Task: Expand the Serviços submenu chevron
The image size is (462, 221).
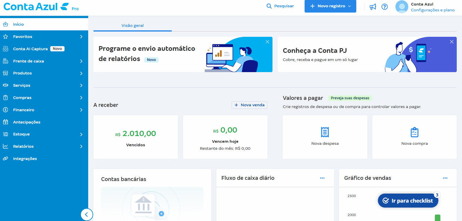Action: 81,85
